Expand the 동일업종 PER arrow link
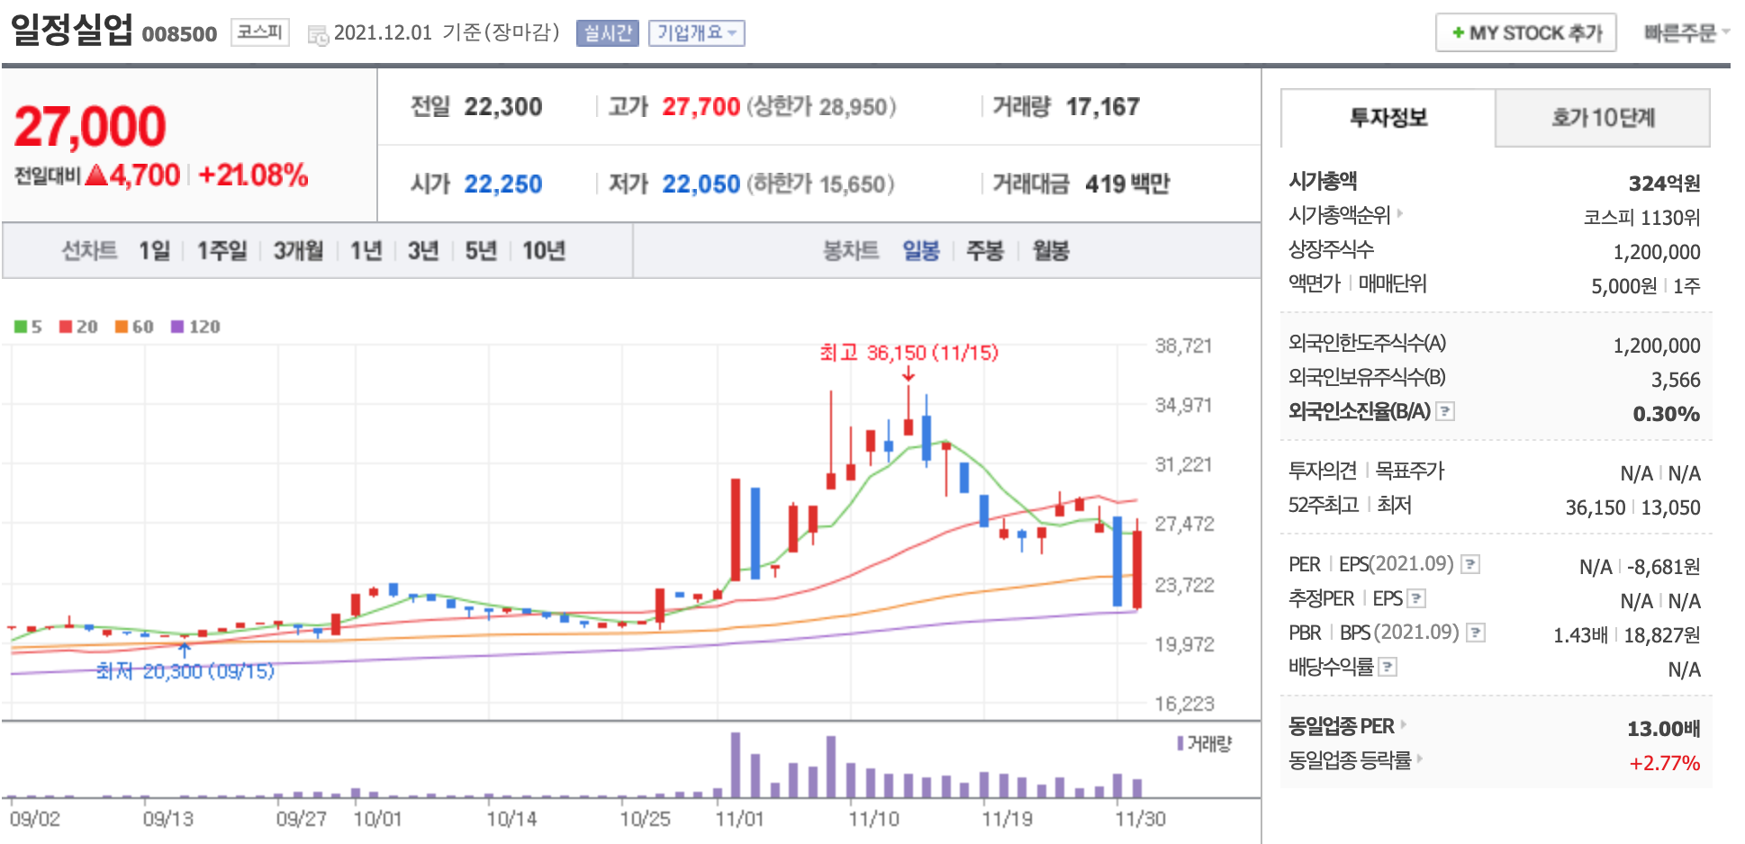Viewport: 1745px width, 844px height. point(1403,724)
